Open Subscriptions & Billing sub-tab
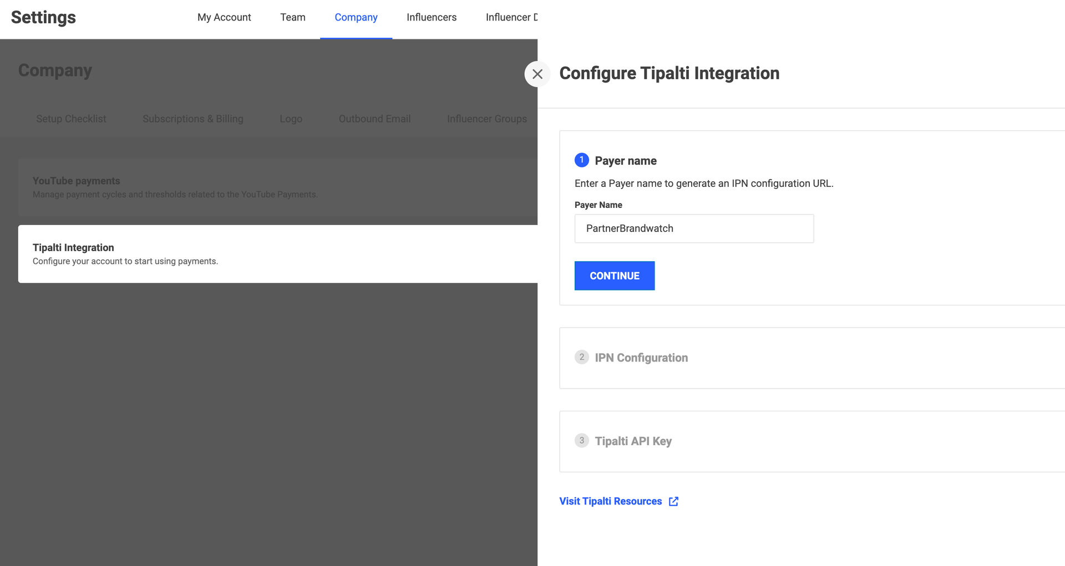The image size is (1065, 566). coord(193,119)
